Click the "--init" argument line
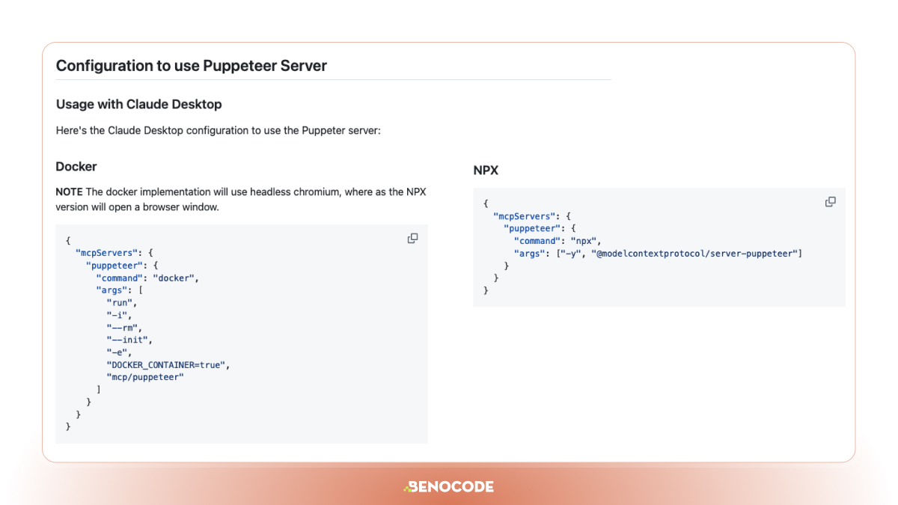This screenshot has width=898, height=505. [x=129, y=340]
